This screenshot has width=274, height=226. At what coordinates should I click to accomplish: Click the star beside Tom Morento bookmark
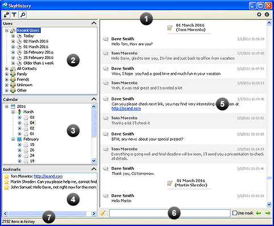(6, 177)
